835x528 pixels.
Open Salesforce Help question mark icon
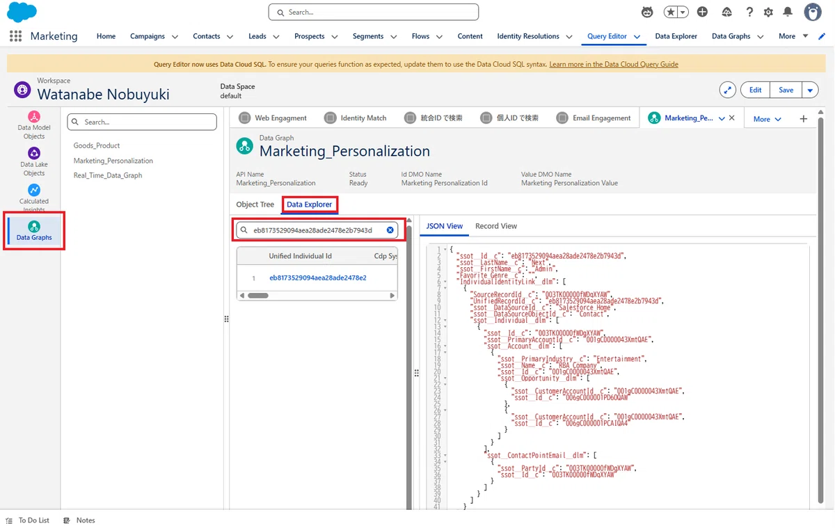pyautogui.click(x=749, y=12)
